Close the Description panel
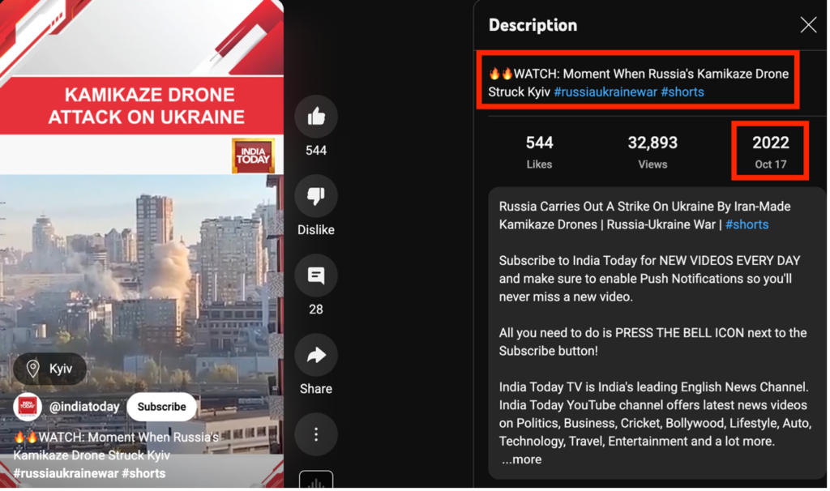This screenshot has height=491, width=830. pyautogui.click(x=808, y=25)
